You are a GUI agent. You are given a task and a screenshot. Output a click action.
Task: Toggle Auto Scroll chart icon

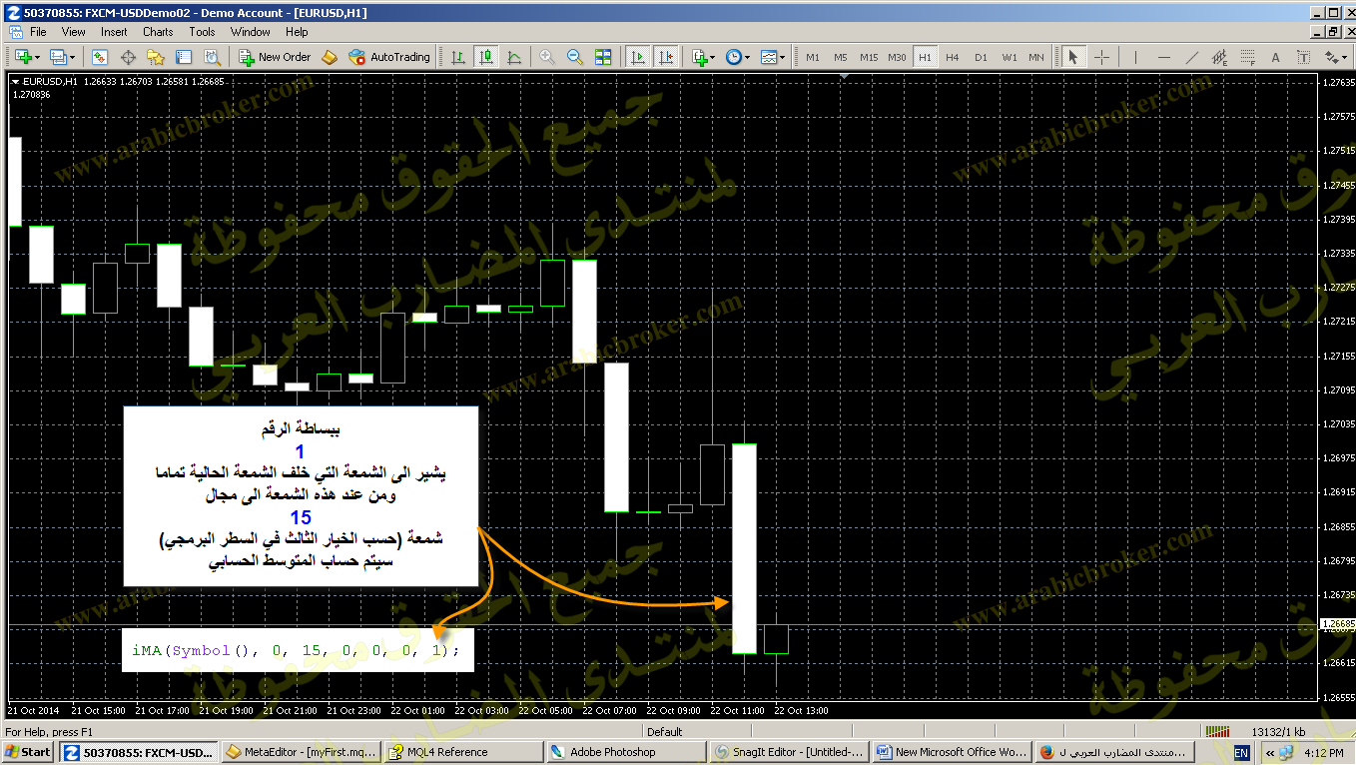tap(638, 57)
